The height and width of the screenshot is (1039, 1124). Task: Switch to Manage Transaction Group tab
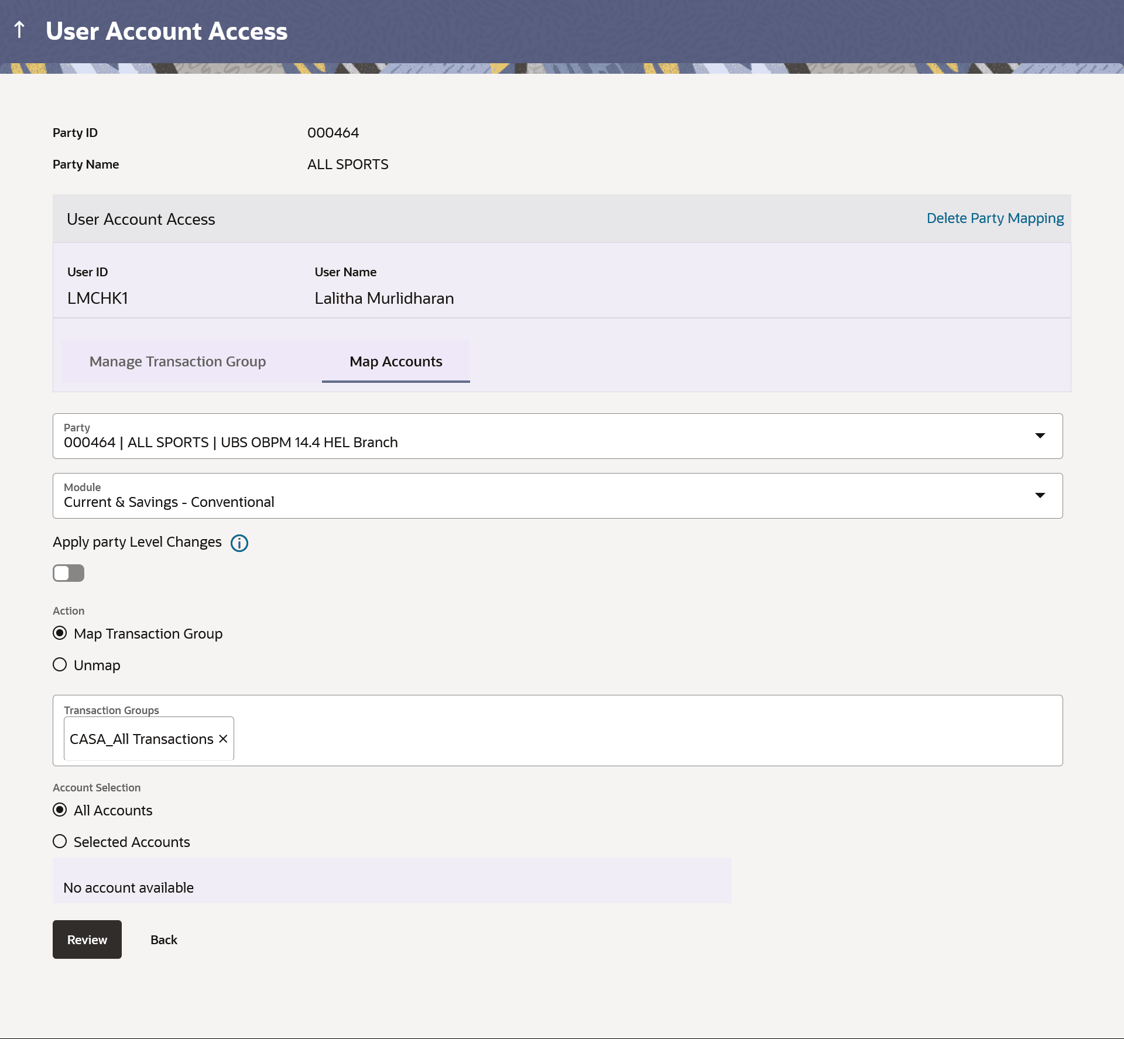tap(177, 362)
